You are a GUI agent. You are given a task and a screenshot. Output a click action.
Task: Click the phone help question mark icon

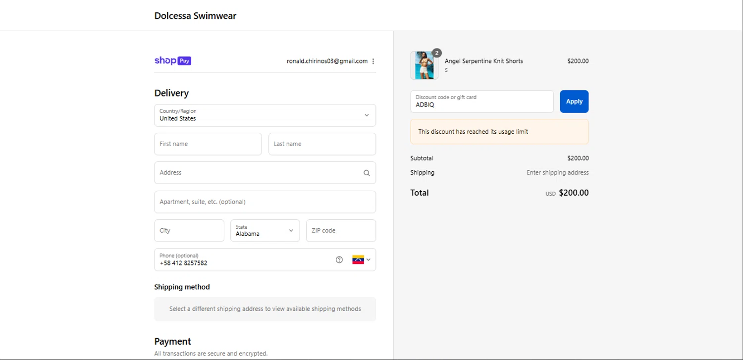point(339,259)
